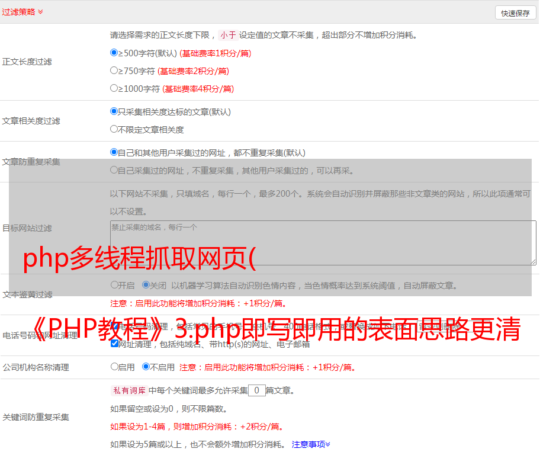Image resolution: width=540 pixels, height=455 pixels.
Task: Grab the textarea resize handle corner
Action: pyautogui.click(x=533, y=262)
